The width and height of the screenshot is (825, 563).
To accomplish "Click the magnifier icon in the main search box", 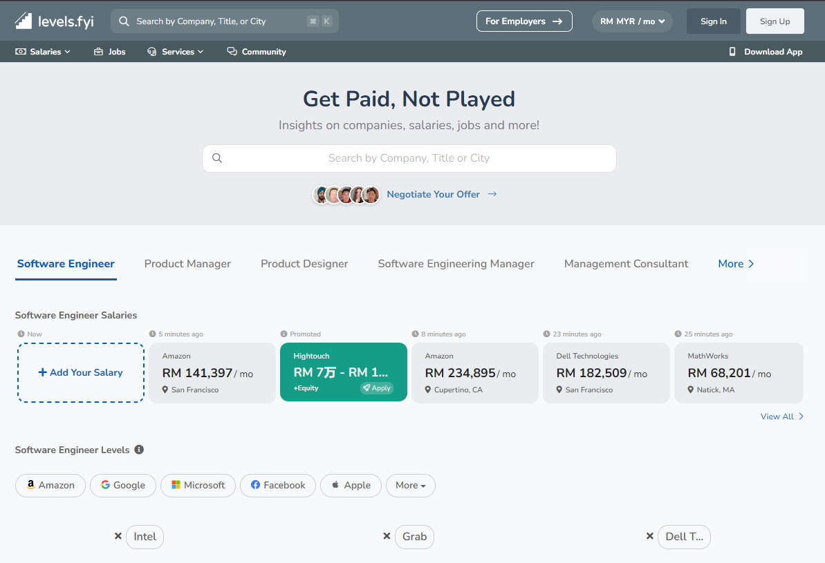I will click(216, 158).
